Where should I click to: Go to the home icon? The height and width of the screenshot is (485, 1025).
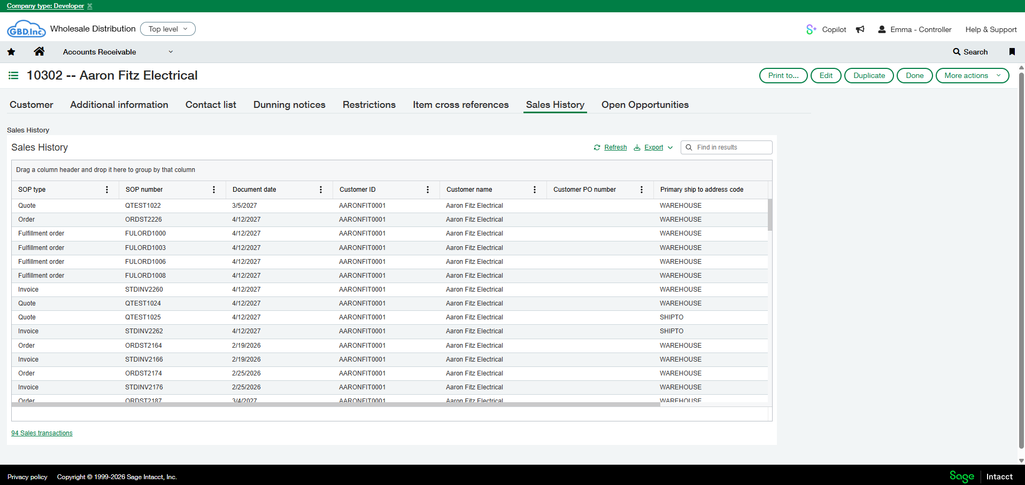pyautogui.click(x=39, y=52)
